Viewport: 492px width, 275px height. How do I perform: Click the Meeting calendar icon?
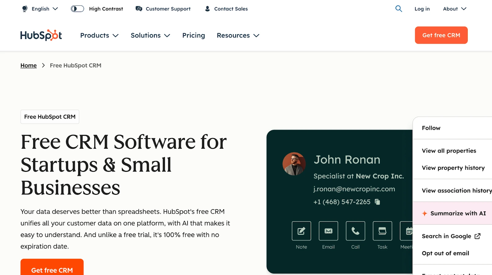coord(407,231)
